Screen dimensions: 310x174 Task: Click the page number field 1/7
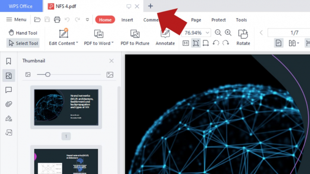tap(289, 32)
